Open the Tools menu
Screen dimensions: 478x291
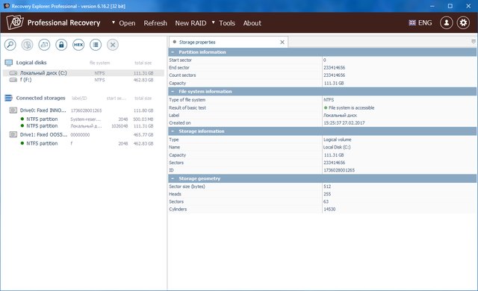227,23
